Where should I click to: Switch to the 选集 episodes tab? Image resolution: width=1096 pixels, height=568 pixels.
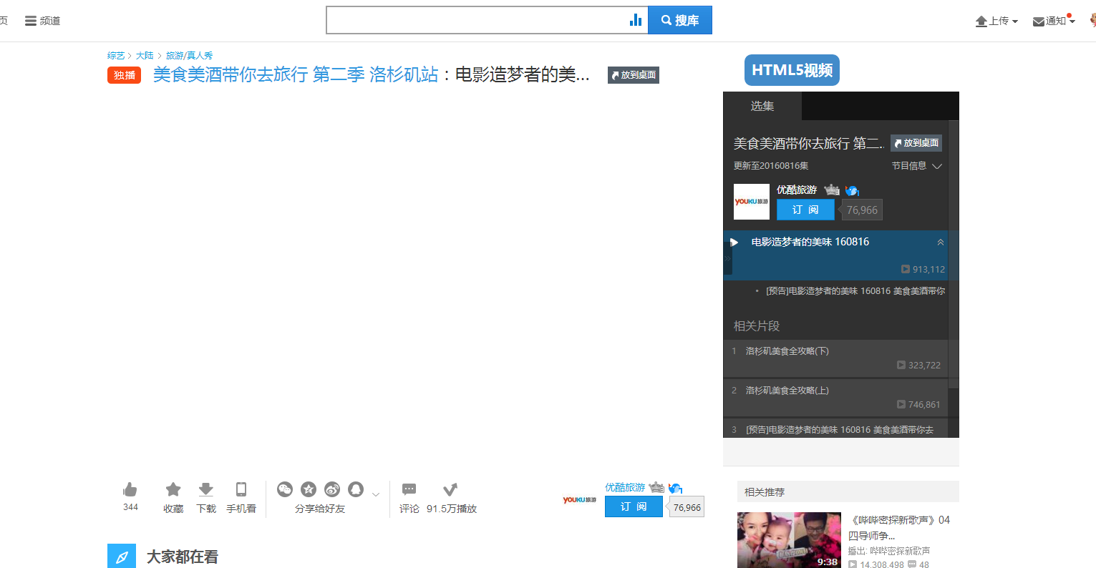point(762,106)
